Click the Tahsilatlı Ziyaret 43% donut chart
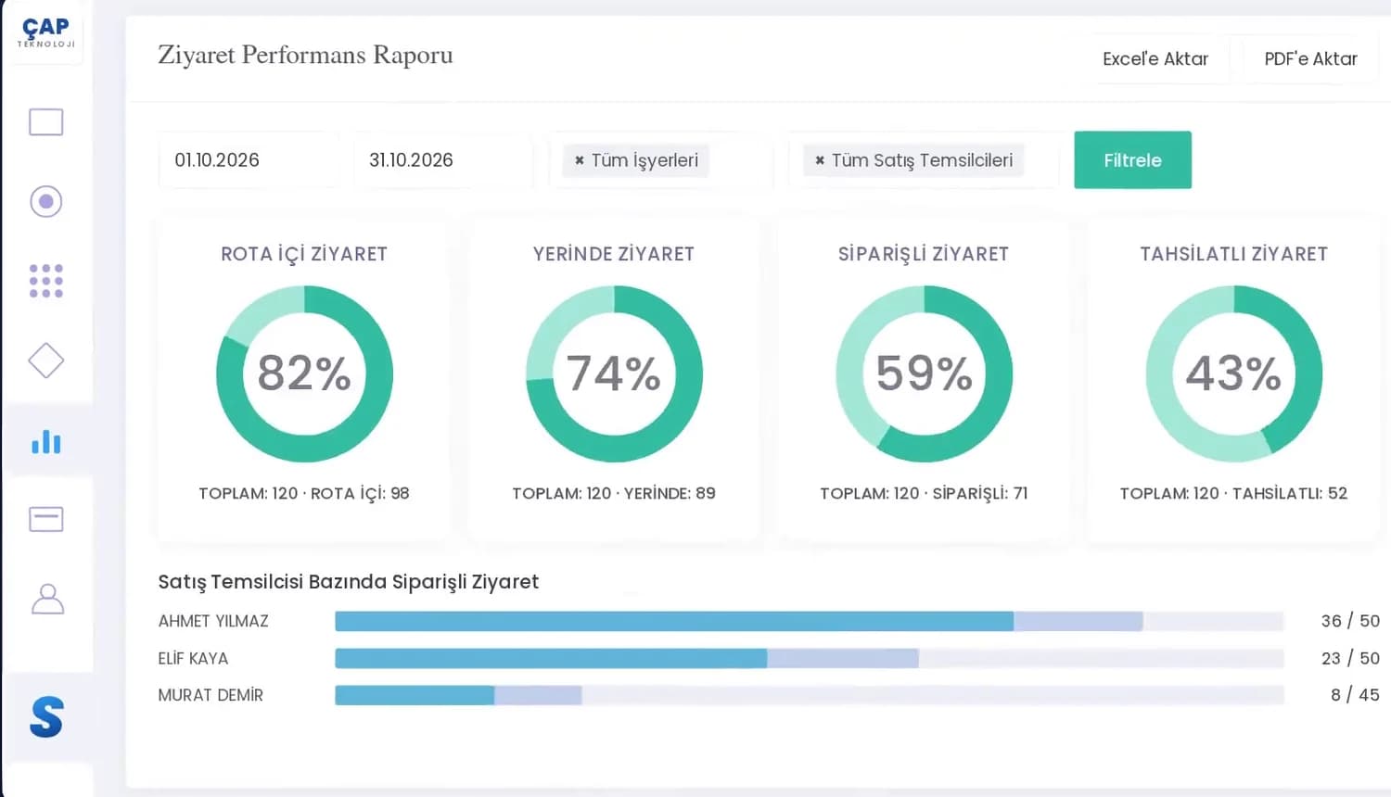Viewport: 1391px width, 797px height. coord(1233,373)
